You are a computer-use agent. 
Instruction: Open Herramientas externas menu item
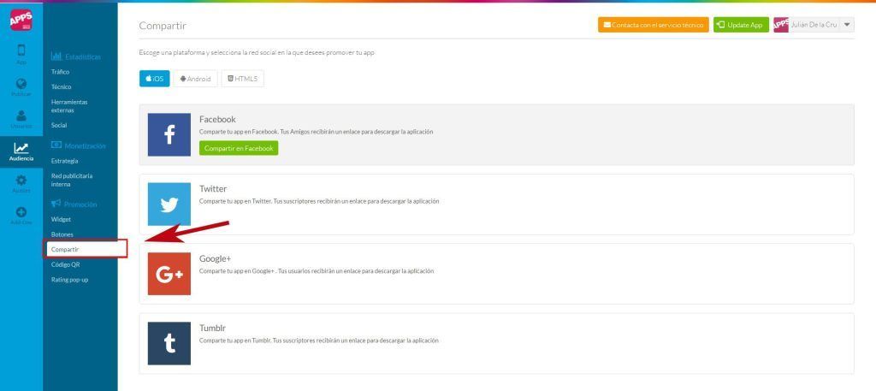[x=69, y=106]
